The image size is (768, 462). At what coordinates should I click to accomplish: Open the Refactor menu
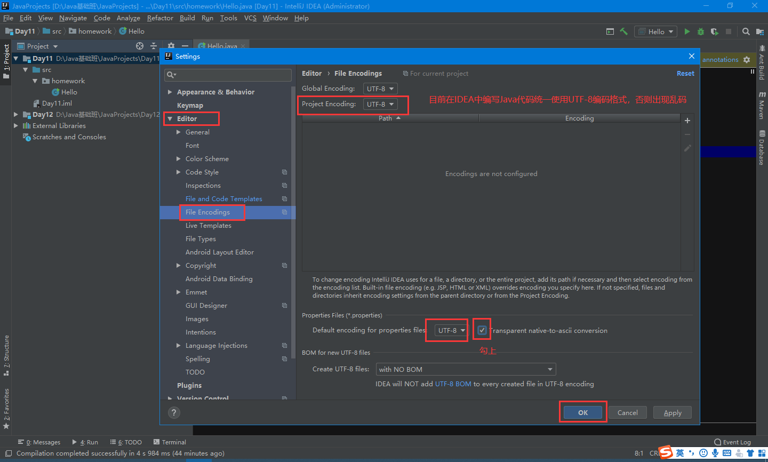pos(160,18)
